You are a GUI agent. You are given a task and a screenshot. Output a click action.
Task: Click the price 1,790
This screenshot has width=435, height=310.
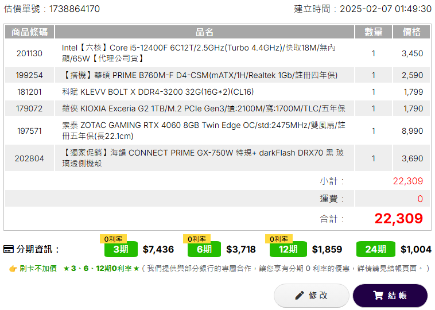pos(413,108)
